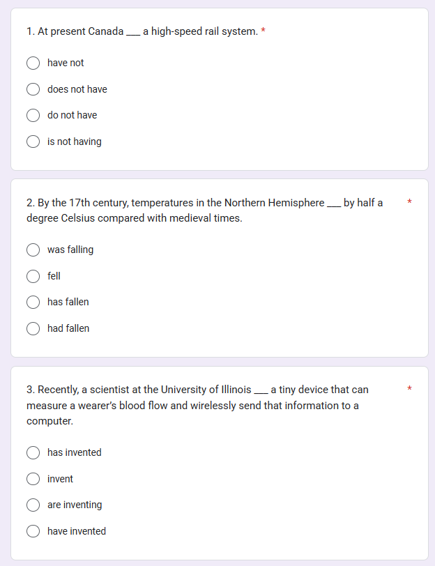Select 'had fallen' radio button

tap(33, 328)
